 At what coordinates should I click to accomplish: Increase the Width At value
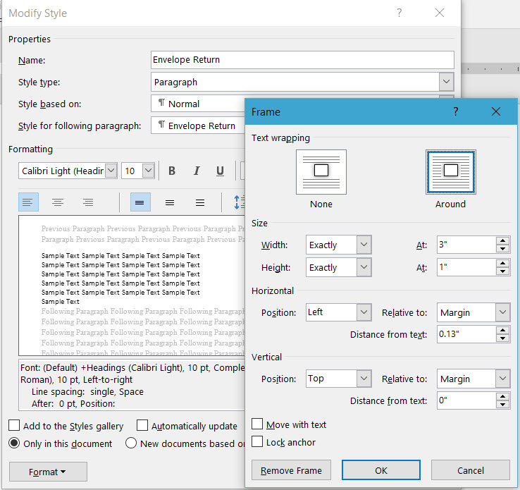click(503, 241)
